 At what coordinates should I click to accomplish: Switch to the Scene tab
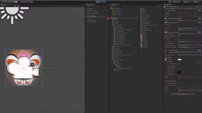coord(5,4)
